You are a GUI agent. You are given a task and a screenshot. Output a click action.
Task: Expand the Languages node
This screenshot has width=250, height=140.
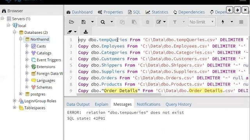click(x=27, y=80)
